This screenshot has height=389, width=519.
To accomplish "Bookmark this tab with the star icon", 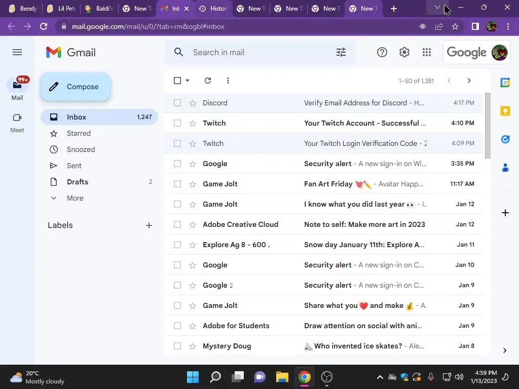I will coord(455,26).
